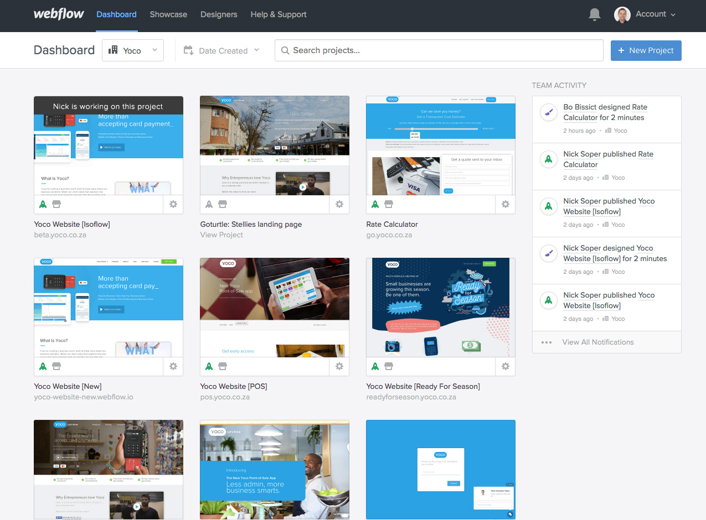
Task: Open the Yoco Website [New] thumbnail
Action: (x=109, y=308)
